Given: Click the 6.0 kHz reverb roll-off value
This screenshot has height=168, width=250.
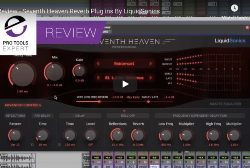Looking at the screenshot, I should (138, 145).
